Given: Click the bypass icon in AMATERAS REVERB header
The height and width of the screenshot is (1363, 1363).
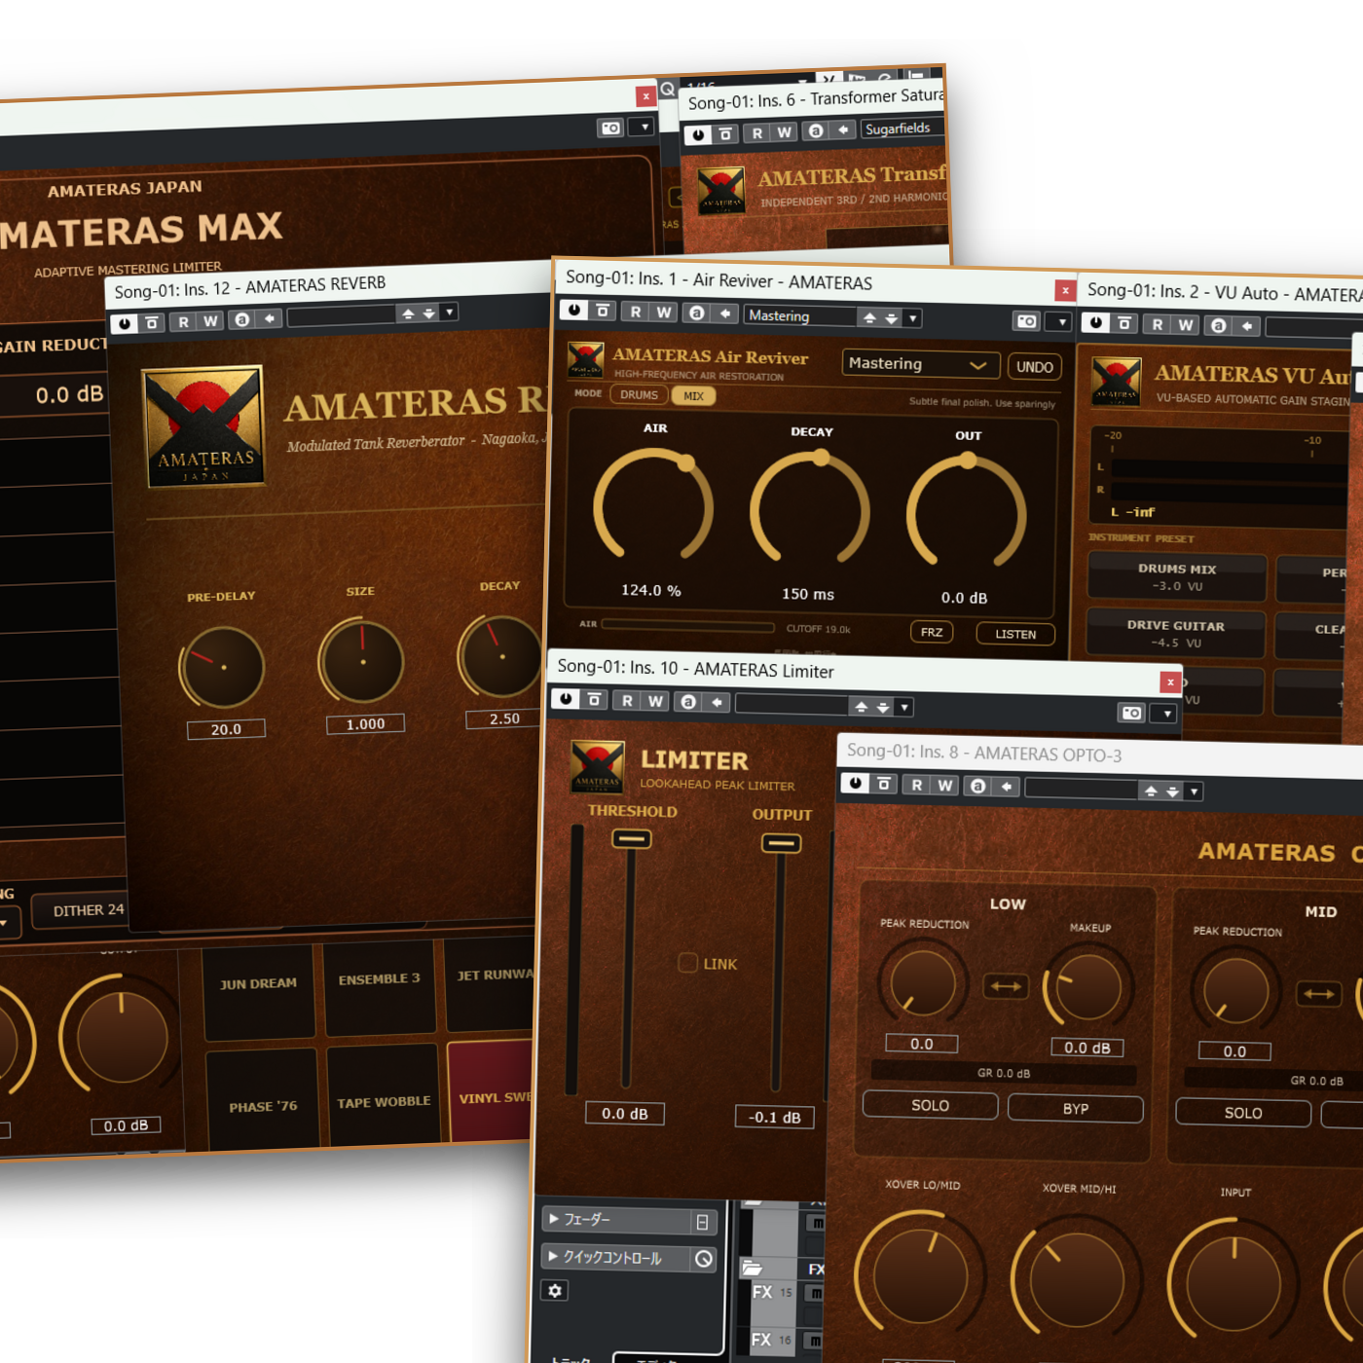Looking at the screenshot, I should (x=152, y=323).
